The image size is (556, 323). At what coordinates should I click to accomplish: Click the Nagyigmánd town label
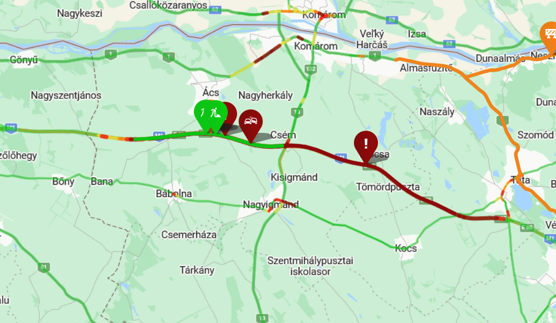271,205
